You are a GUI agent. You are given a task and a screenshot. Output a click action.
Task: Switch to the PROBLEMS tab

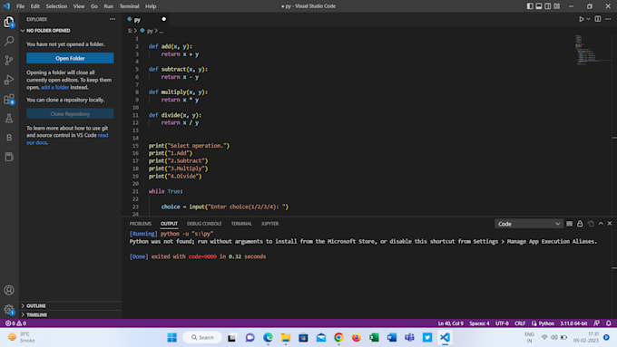click(x=141, y=224)
